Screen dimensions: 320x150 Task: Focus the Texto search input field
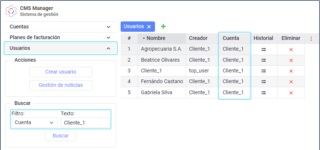coord(85,123)
